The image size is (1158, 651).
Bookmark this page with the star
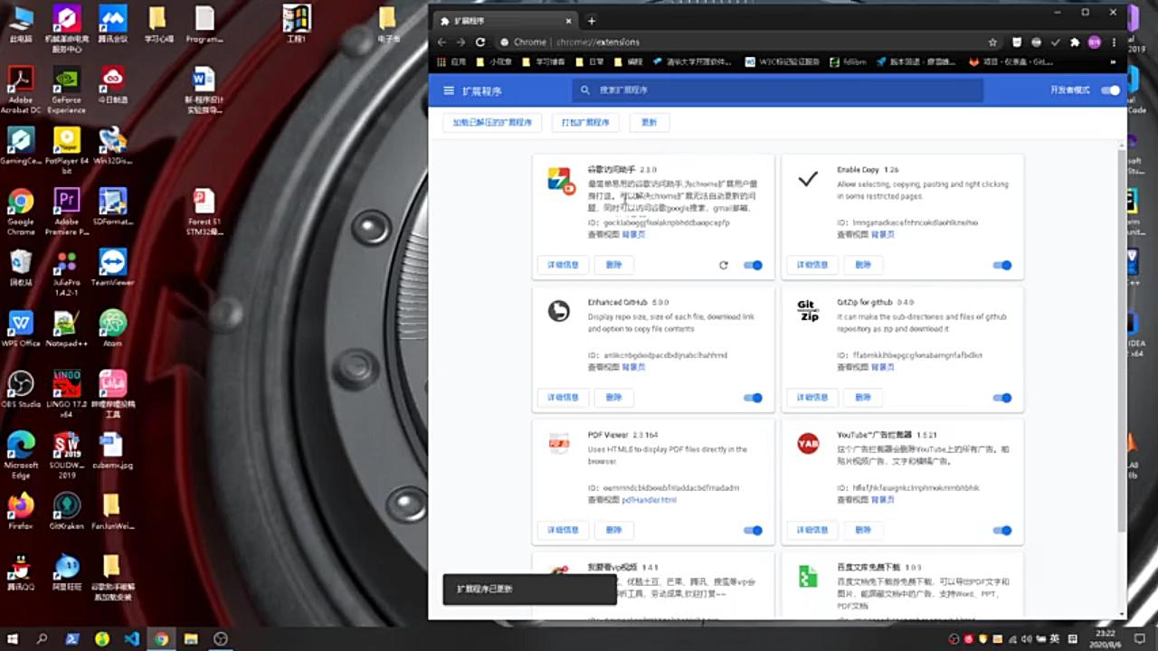992,42
